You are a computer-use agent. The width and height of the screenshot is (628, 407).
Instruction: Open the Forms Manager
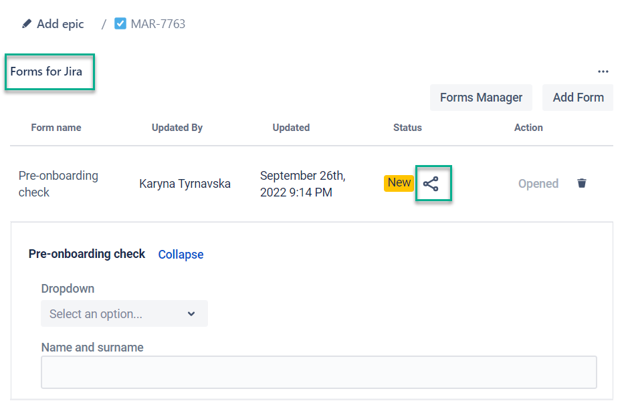tap(481, 98)
